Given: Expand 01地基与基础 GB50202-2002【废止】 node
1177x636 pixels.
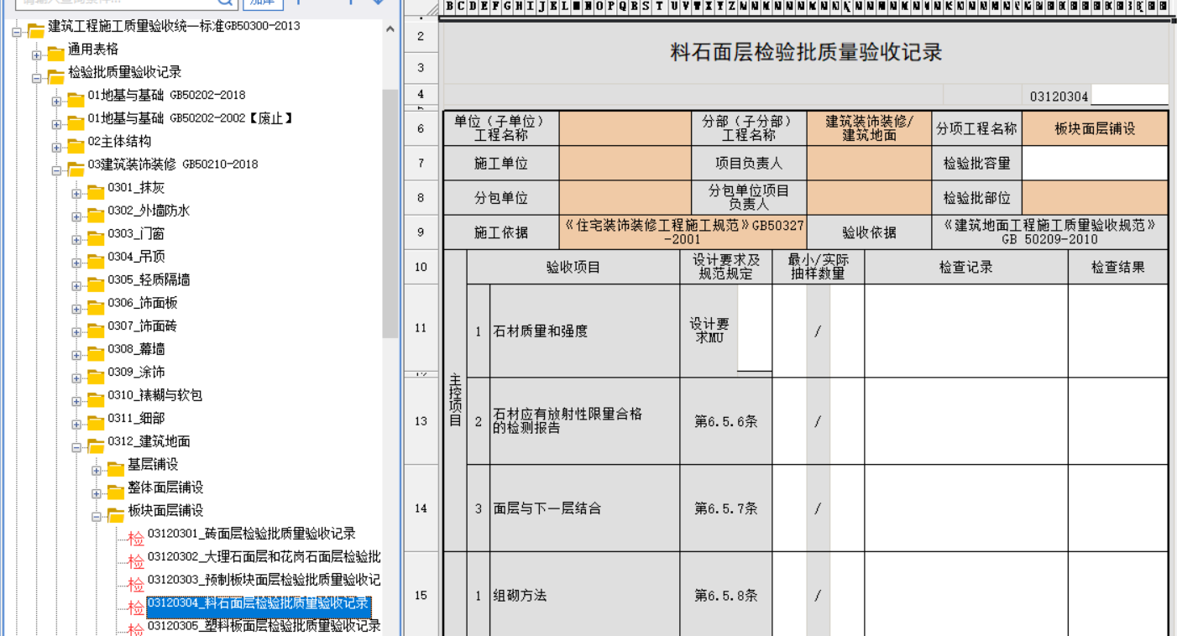Looking at the screenshot, I should click(56, 125).
